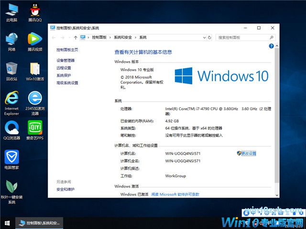Open 秋叶一键安装系统 desktop icon
The height and width of the screenshot is (229, 306).
(x=11, y=192)
